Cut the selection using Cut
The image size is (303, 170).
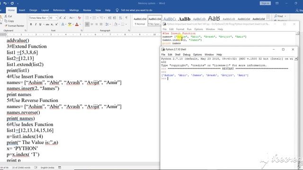(9, 16)
